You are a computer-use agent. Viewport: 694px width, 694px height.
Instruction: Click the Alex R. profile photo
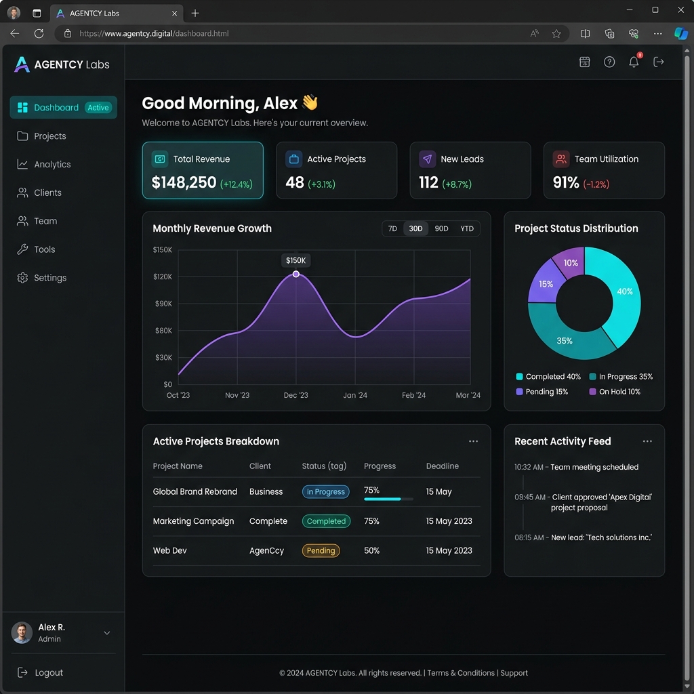pos(22,633)
